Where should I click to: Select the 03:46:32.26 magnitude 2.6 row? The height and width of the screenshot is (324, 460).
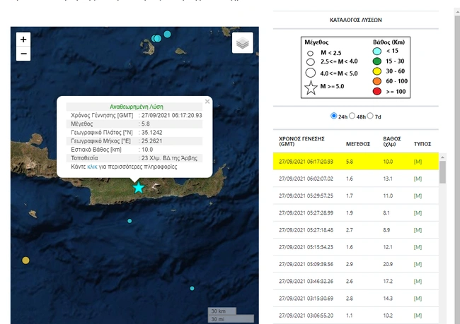pos(355,281)
